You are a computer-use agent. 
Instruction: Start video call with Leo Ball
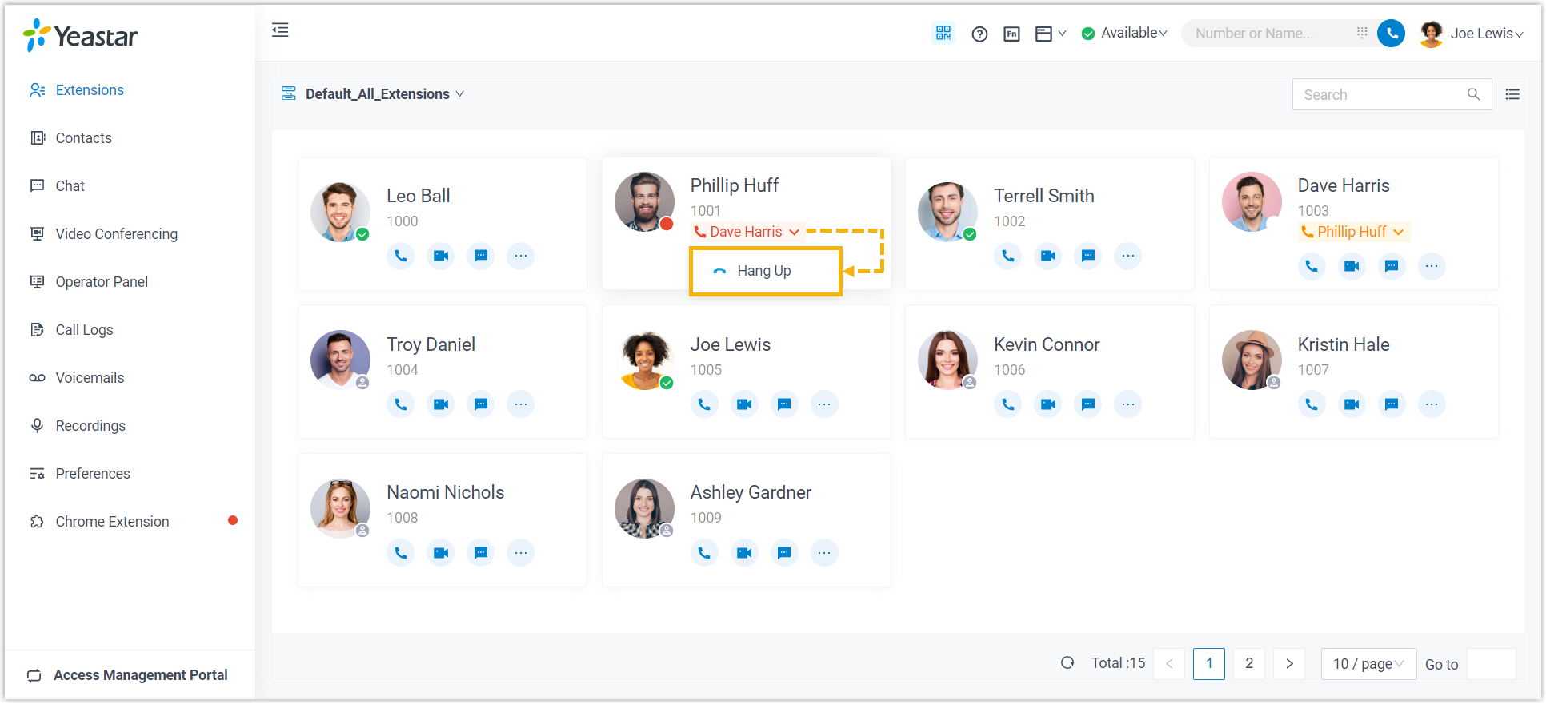coord(441,256)
